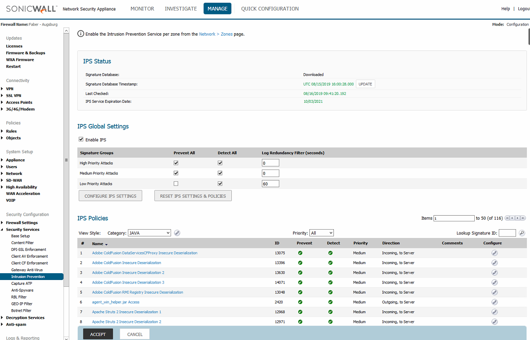This screenshot has height=340, width=530.
Task: Go to previous page of IPS Policies
Action: click(x=513, y=218)
